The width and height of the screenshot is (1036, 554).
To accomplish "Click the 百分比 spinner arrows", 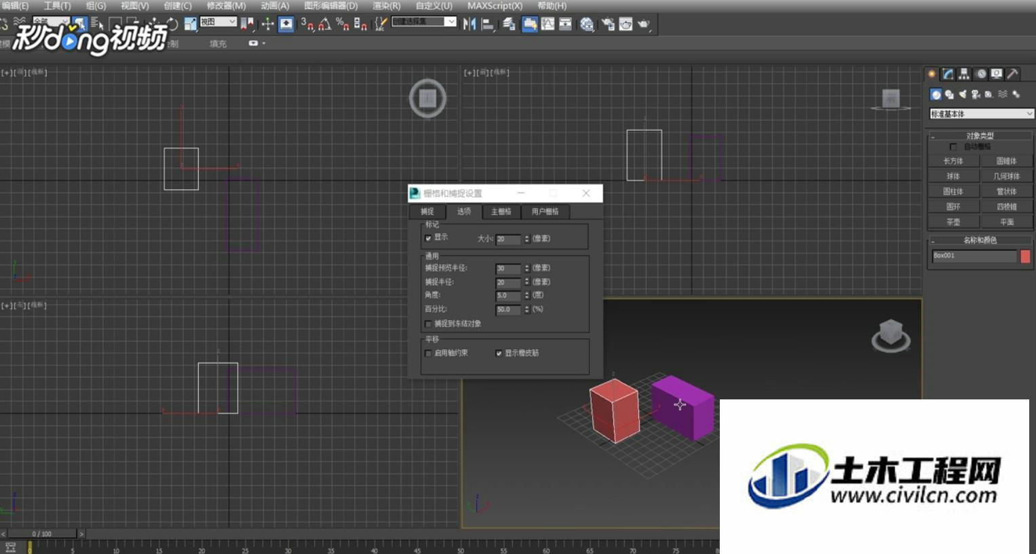I will point(526,309).
